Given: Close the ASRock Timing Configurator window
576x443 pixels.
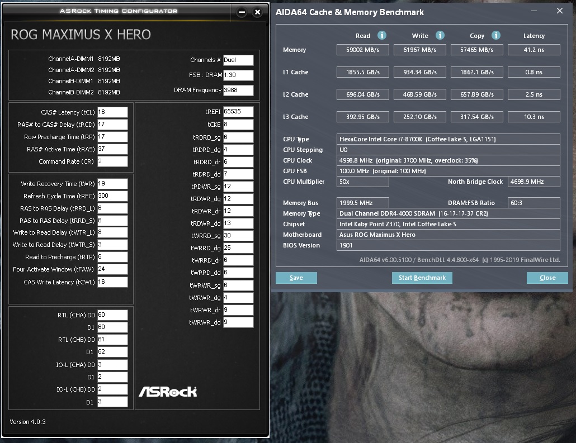Looking at the screenshot, I should click(x=257, y=12).
